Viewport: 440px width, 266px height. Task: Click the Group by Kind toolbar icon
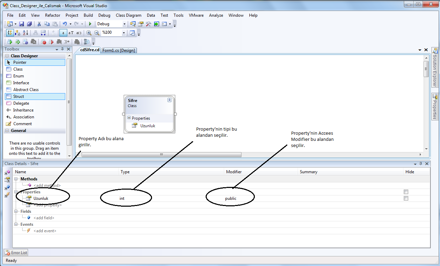pos(10,33)
